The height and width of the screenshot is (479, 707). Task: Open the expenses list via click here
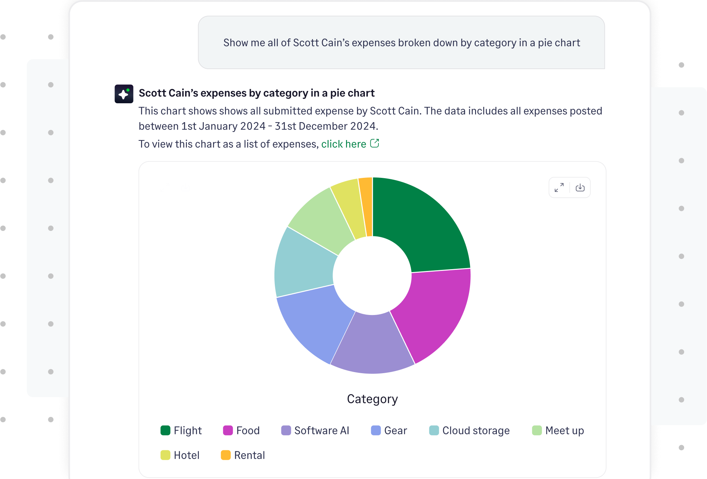(x=344, y=143)
